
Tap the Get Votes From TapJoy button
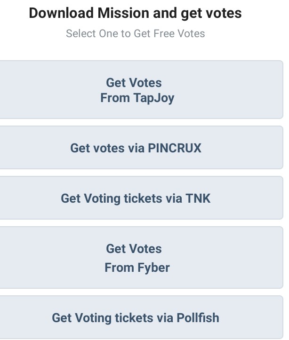coord(140,90)
